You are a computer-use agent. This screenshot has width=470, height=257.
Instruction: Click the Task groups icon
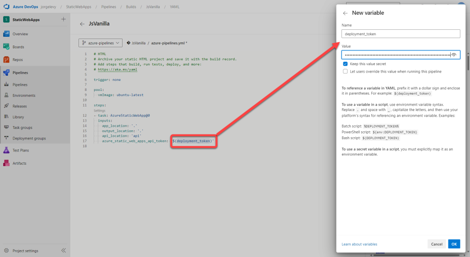pyautogui.click(x=6, y=127)
